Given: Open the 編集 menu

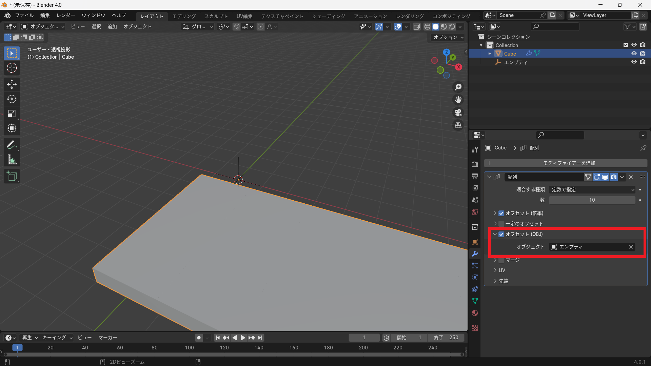Looking at the screenshot, I should click(45, 16).
